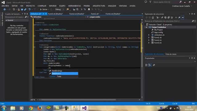197x111 pixels.
Task: Click the notifications filter funnel icon
Action: coord(151,2)
